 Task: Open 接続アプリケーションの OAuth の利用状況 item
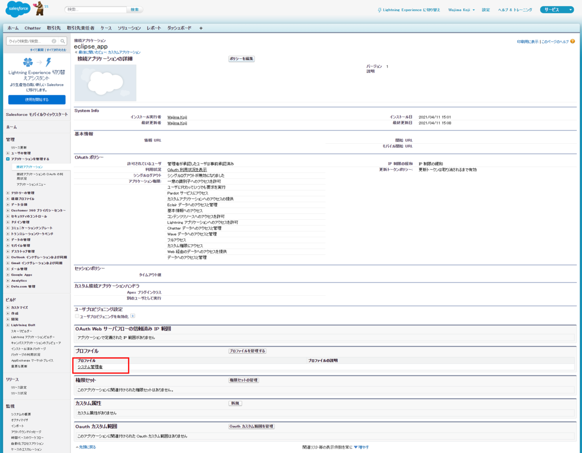40,176
